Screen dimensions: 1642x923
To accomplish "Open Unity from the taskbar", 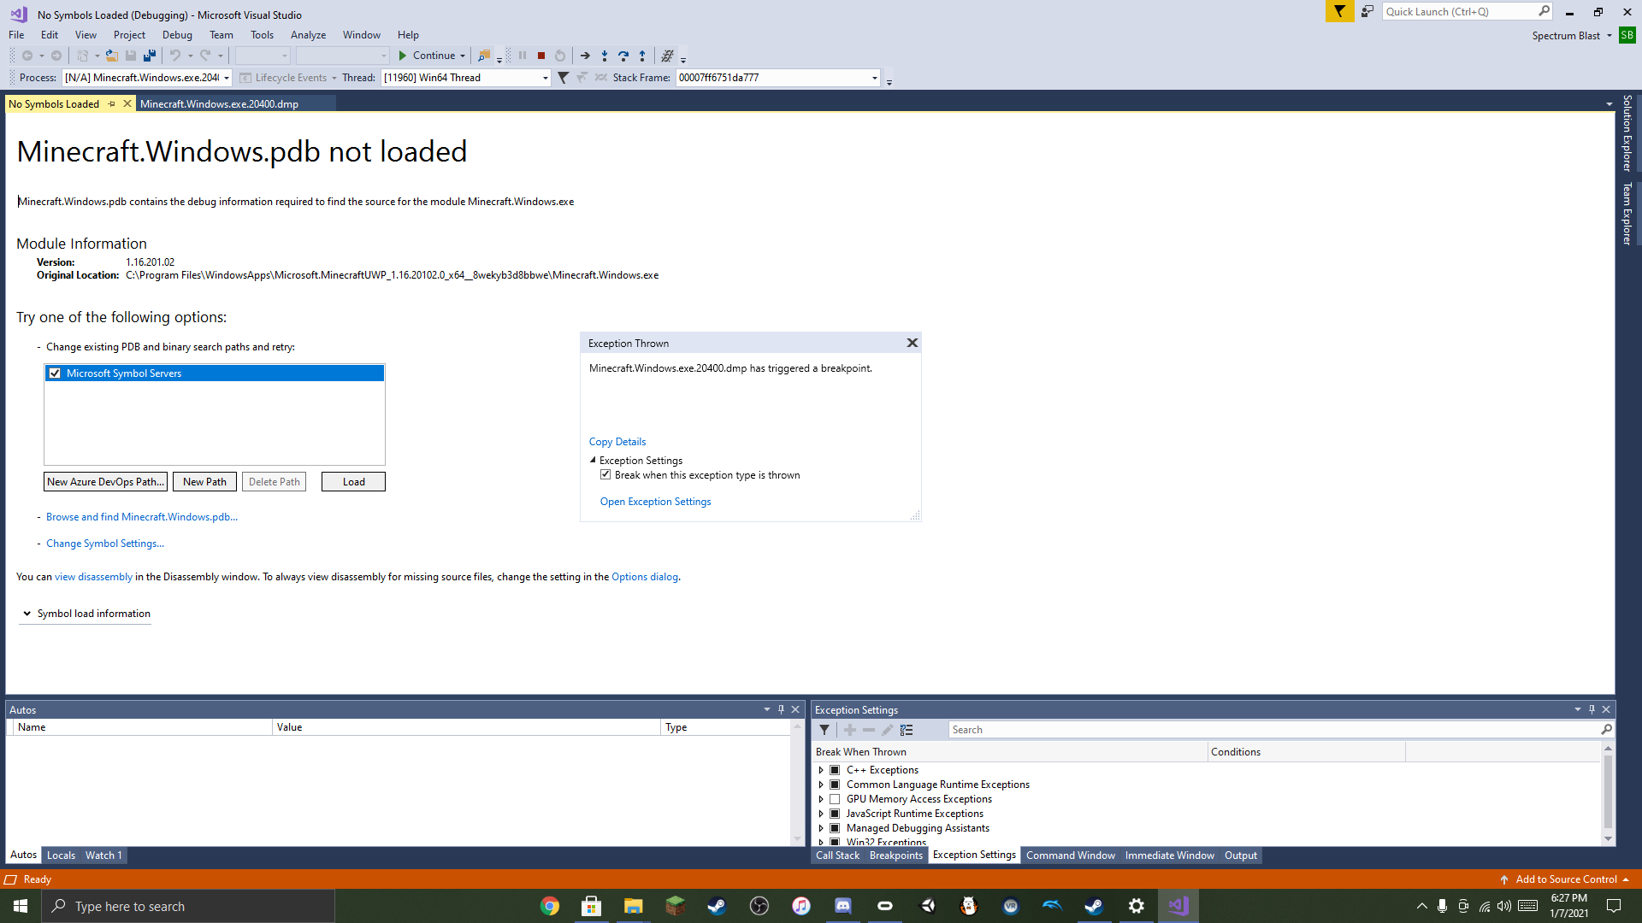I will 927,906.
